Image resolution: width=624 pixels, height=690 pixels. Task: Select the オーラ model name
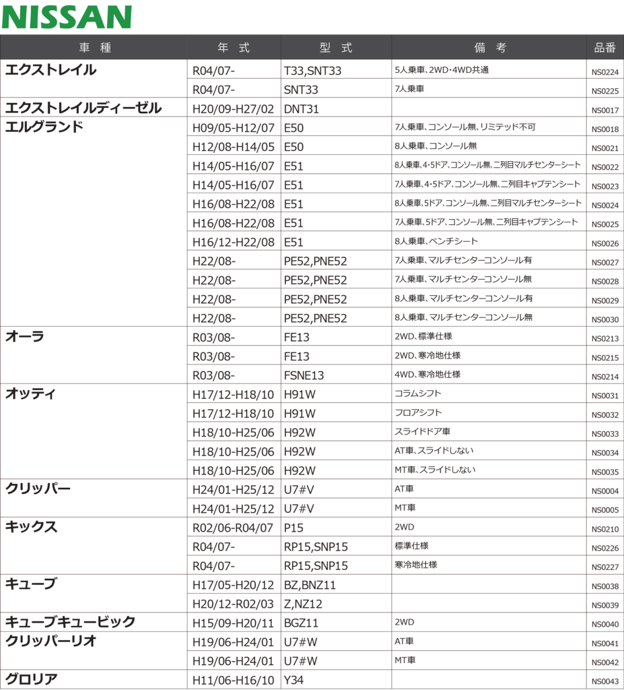pyautogui.click(x=25, y=336)
